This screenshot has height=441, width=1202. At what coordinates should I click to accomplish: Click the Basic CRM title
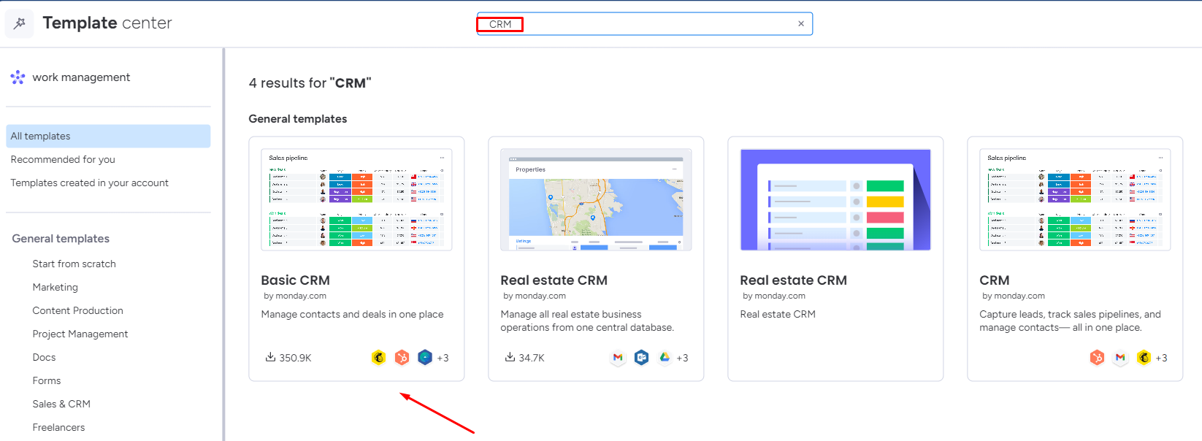[x=295, y=280]
